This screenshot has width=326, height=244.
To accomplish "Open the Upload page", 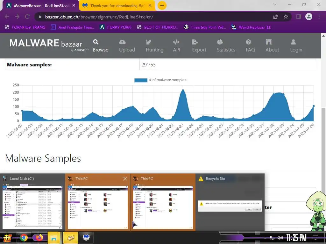I will 127,46.
